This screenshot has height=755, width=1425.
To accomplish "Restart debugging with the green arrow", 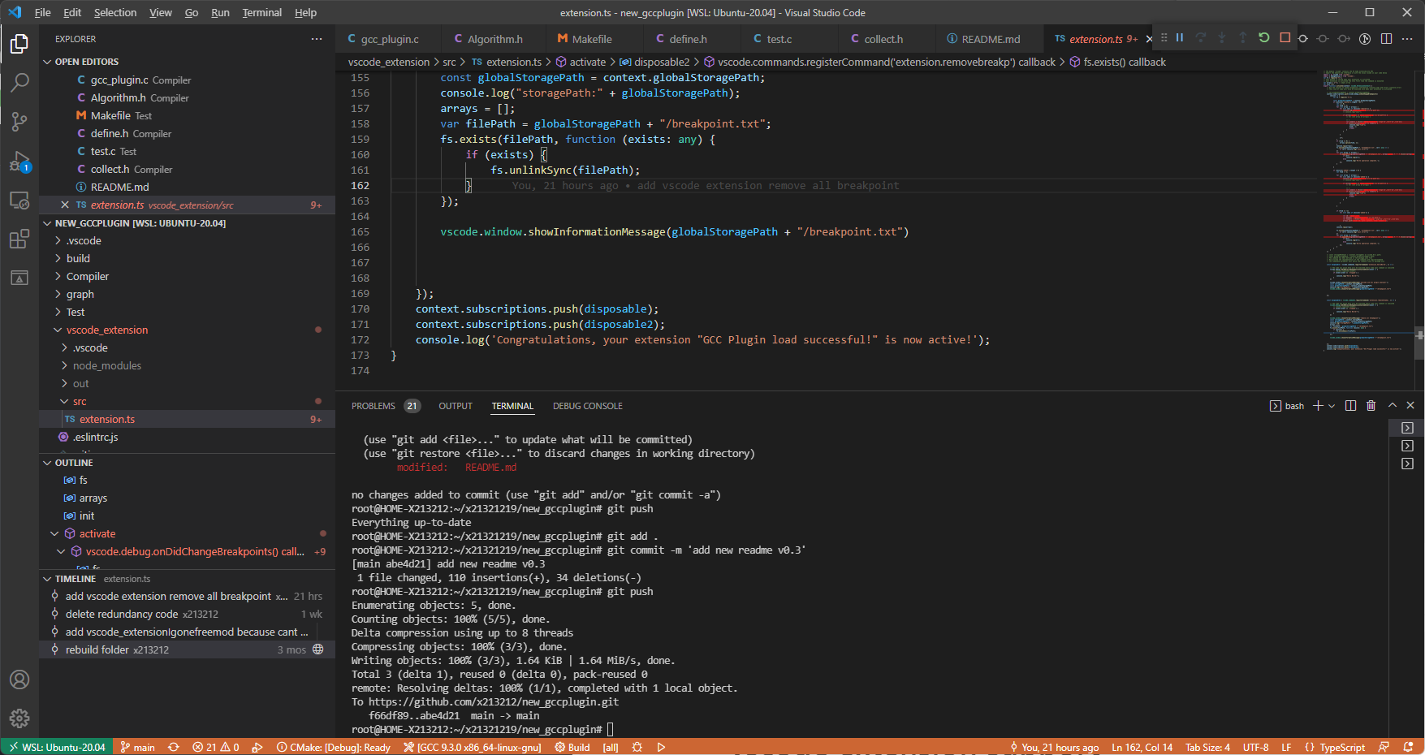I will [x=1263, y=38].
